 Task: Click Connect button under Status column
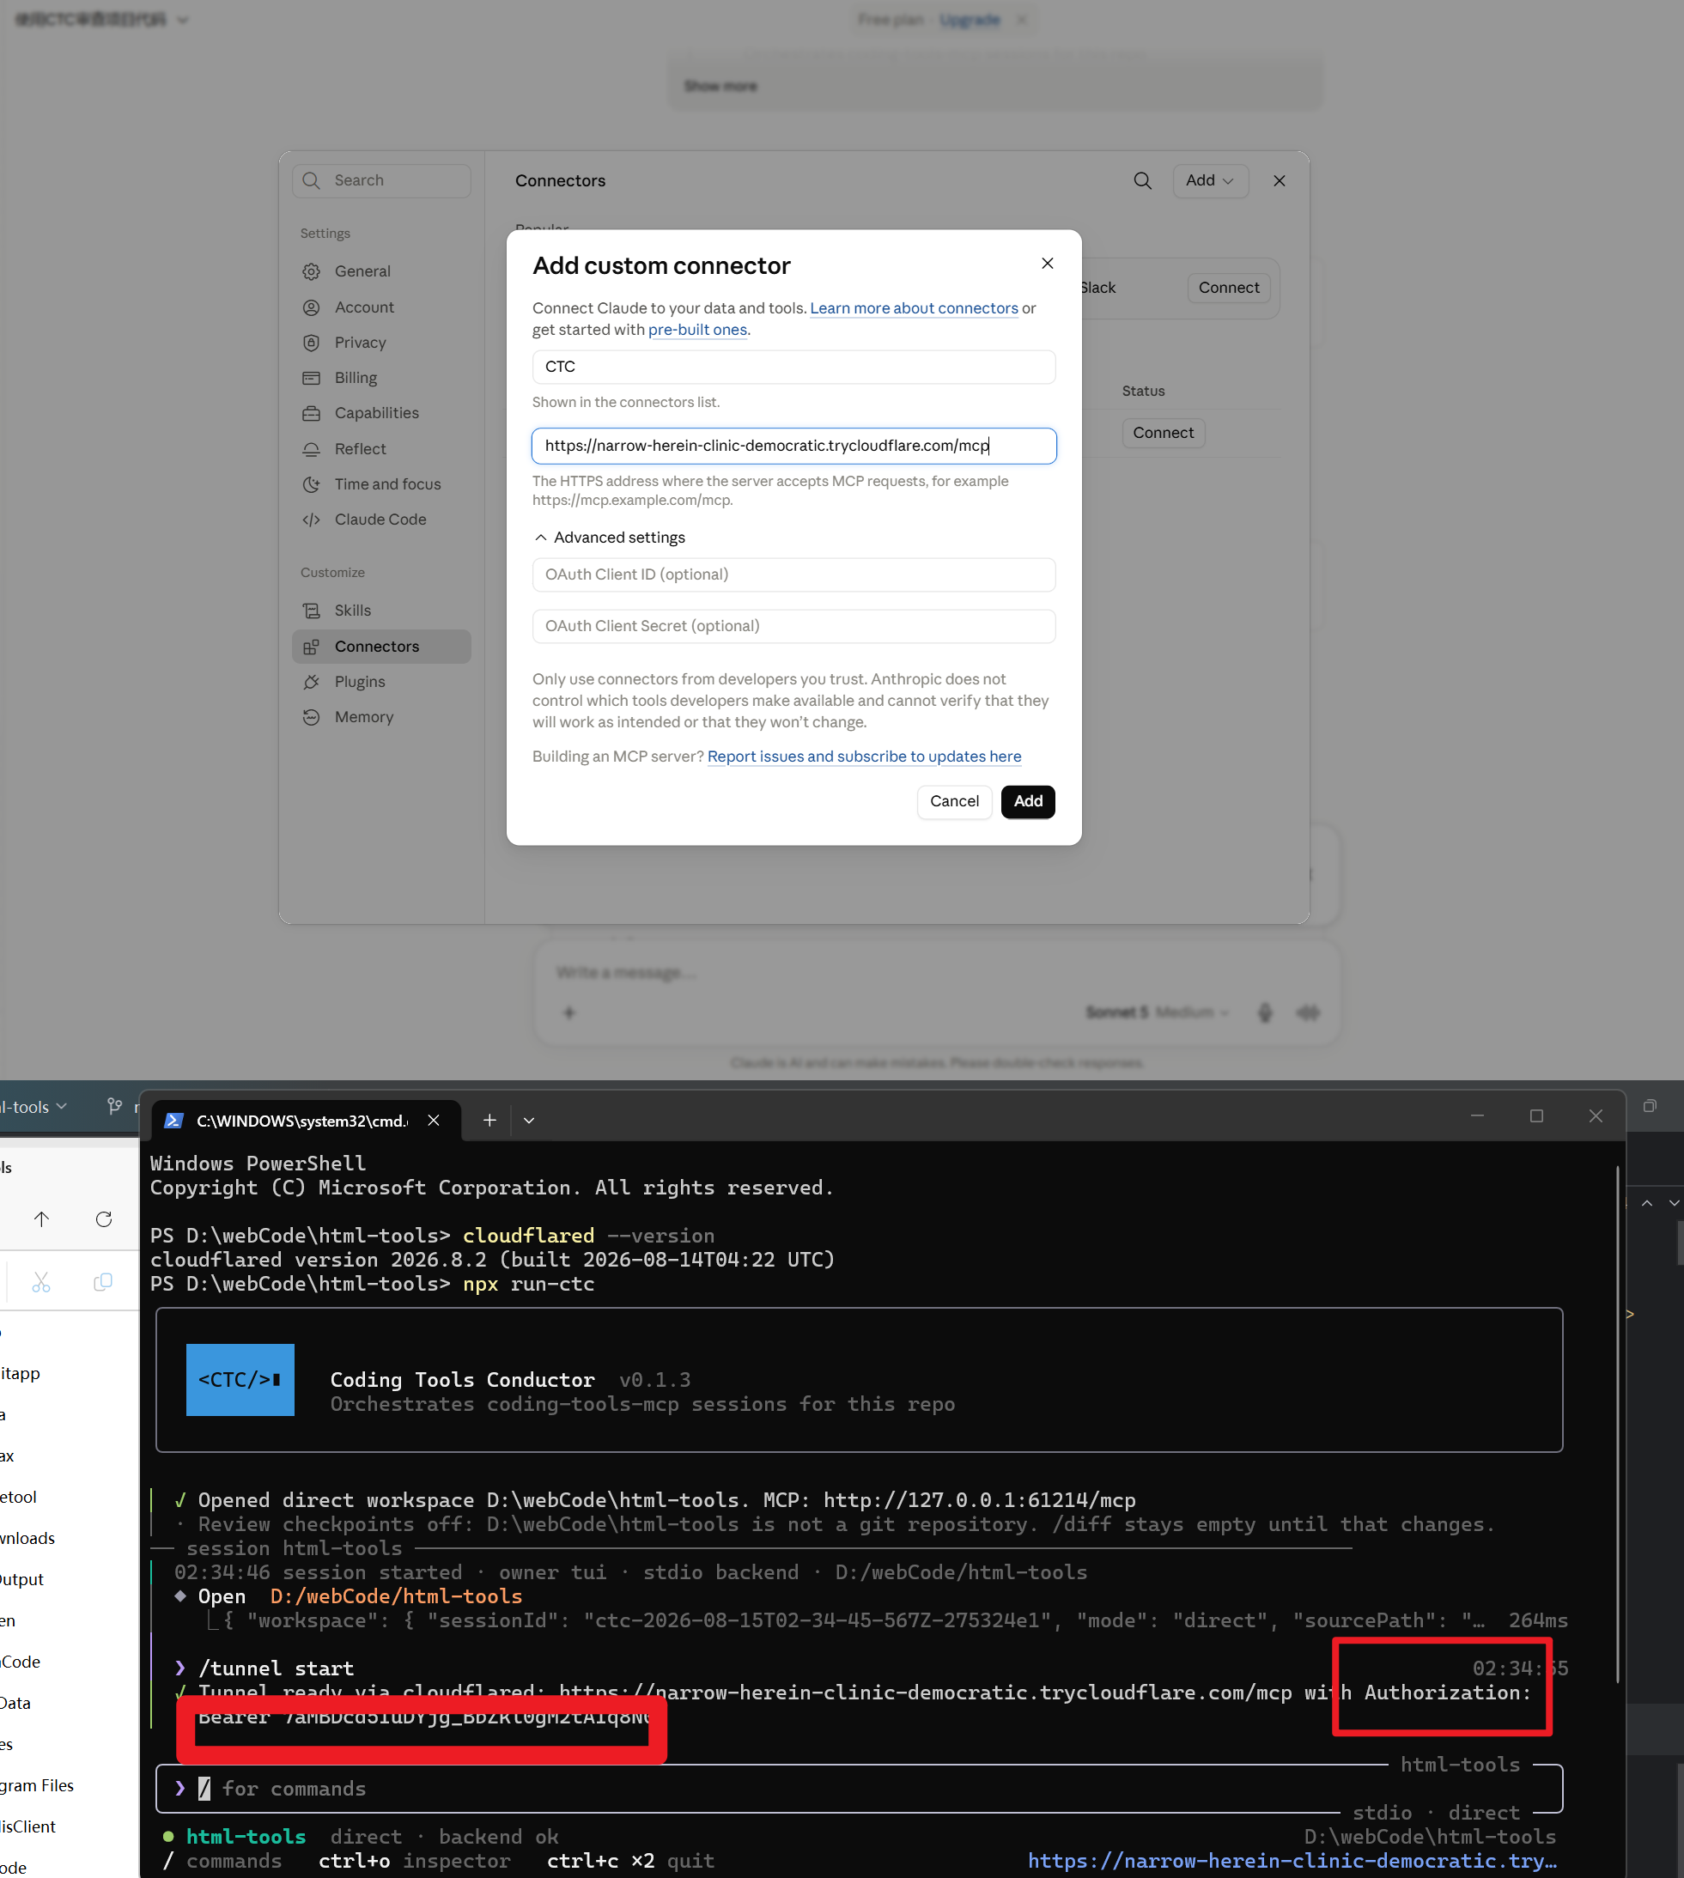coord(1163,433)
